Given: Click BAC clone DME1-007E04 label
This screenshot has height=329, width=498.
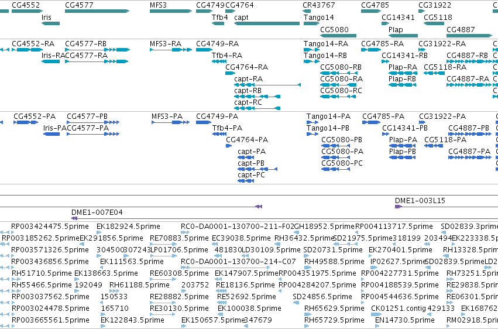Looking at the screenshot, I should 97,213.
